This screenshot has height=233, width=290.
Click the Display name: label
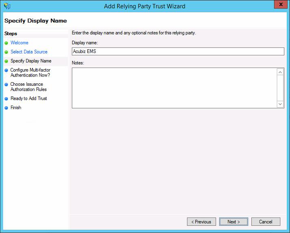85,43
